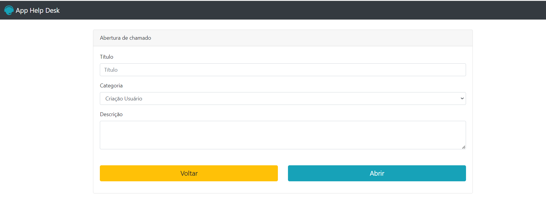The width and height of the screenshot is (546, 221).
Task: Select the teal App Help Desk icon
Action: tap(9, 10)
